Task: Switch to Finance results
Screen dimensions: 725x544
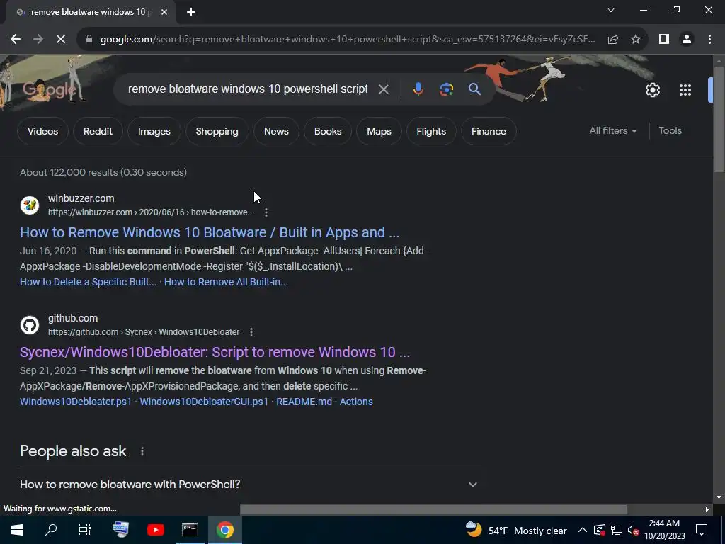Action: click(x=489, y=131)
